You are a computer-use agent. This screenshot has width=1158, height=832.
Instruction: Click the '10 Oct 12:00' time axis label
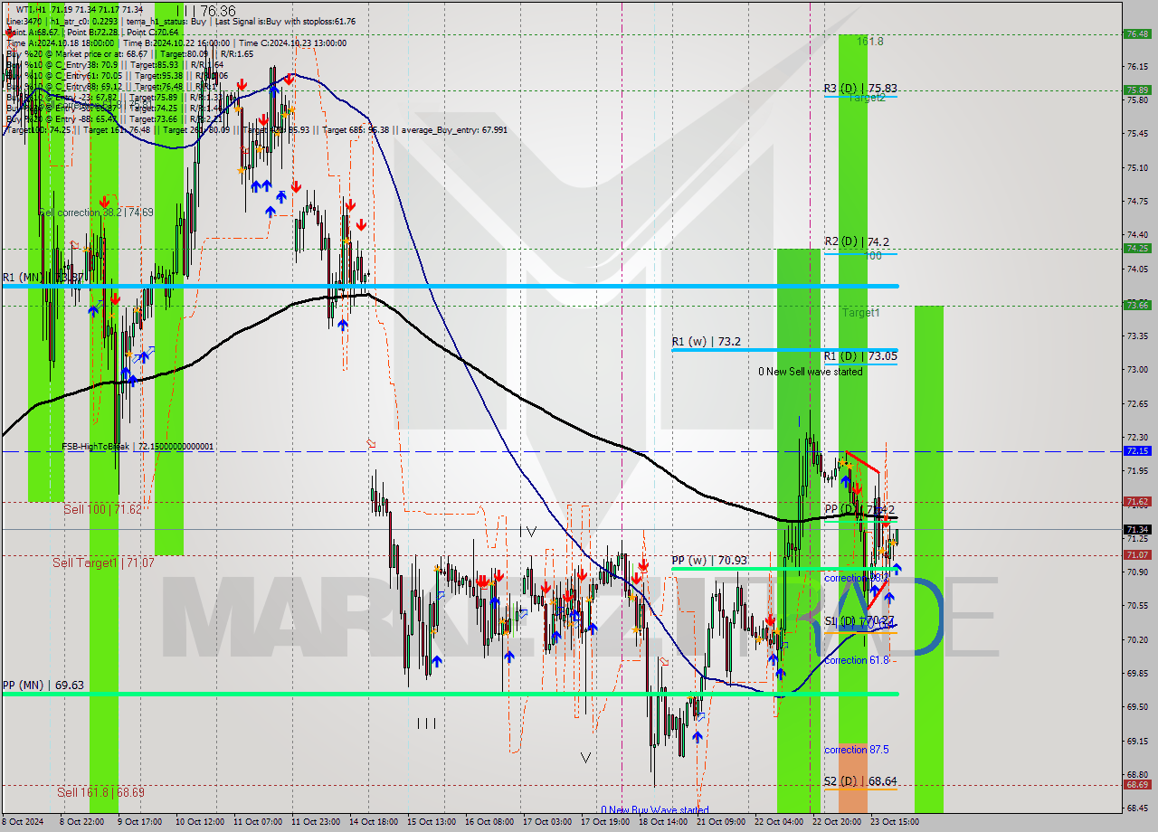(200, 822)
